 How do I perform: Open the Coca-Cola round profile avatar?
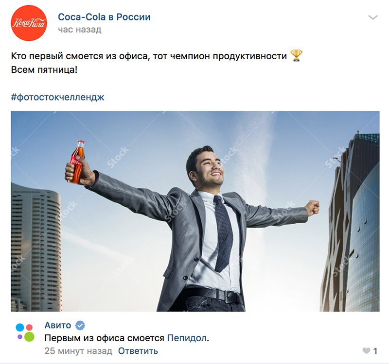[x=29, y=23]
